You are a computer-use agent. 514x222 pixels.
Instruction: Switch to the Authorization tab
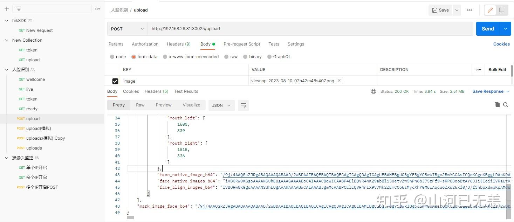pos(145,44)
